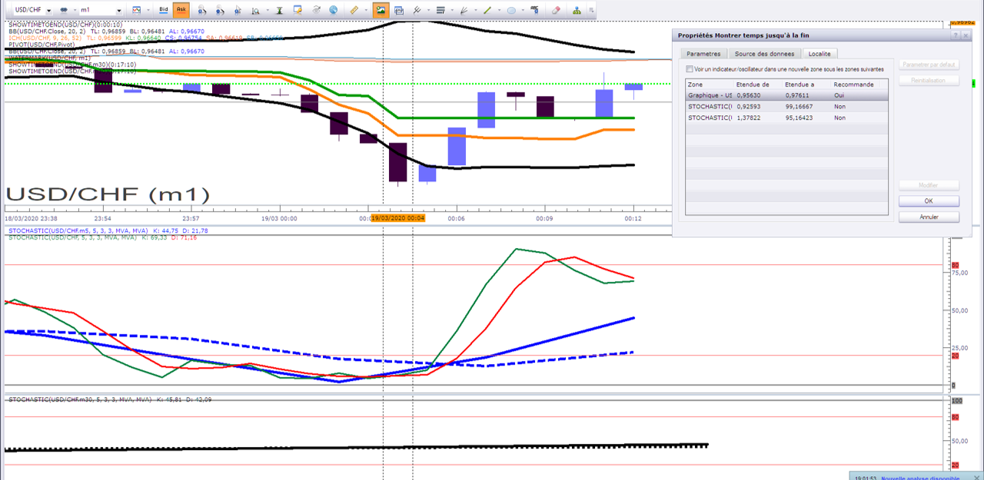Enable the new zone indicator checkbox
The width and height of the screenshot is (984, 480).
[x=689, y=69]
